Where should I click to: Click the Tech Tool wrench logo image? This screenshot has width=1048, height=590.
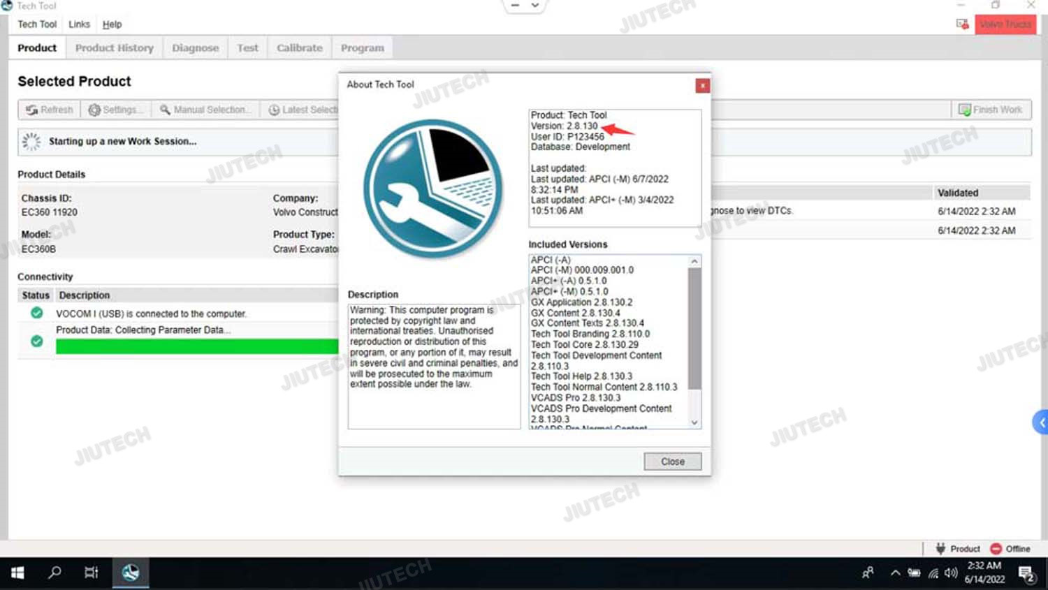click(x=433, y=189)
